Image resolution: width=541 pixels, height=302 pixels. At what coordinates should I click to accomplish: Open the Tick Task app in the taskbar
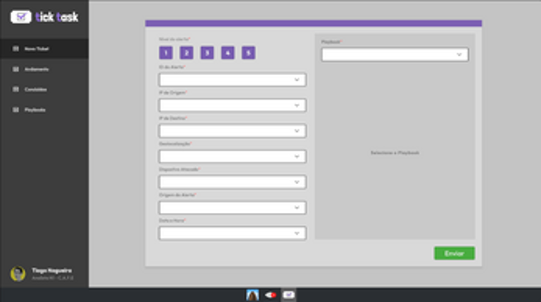tap(288, 295)
